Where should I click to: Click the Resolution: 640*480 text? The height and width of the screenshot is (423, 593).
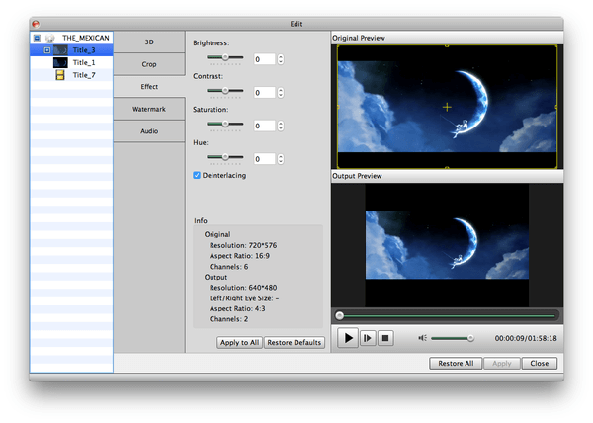[x=243, y=288]
